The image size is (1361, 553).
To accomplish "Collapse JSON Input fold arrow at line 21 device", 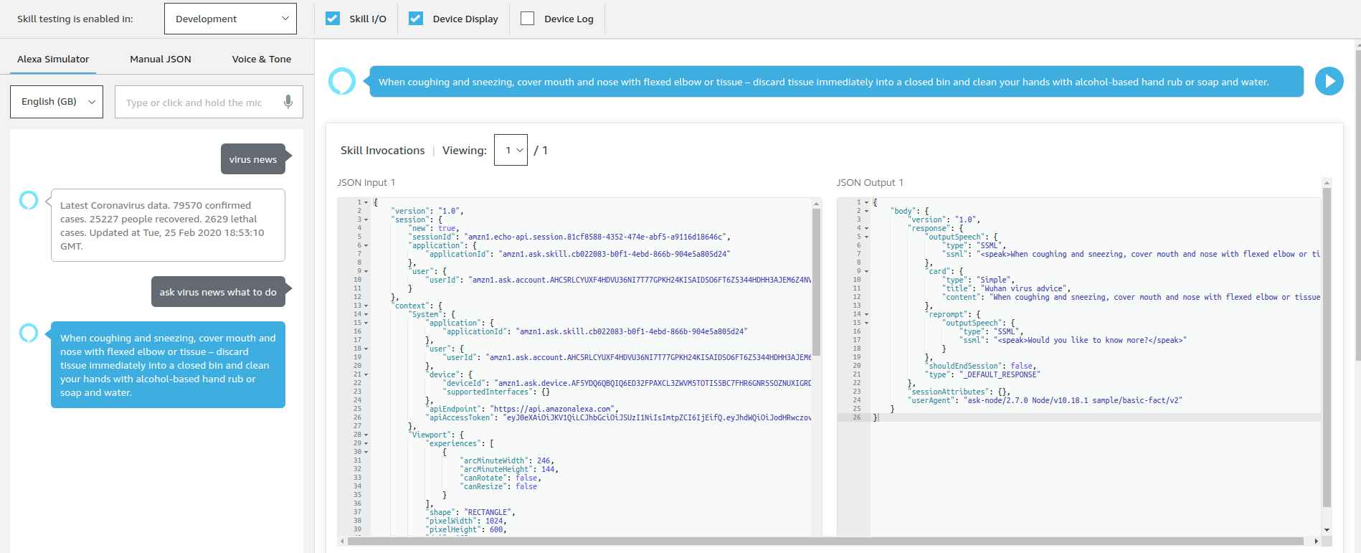I will click(366, 374).
